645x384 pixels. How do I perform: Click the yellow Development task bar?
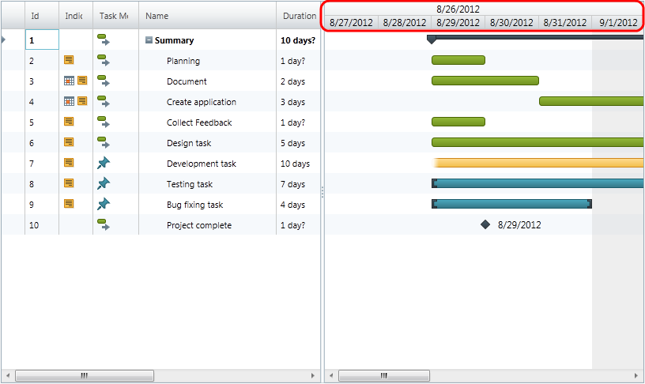[x=537, y=163]
